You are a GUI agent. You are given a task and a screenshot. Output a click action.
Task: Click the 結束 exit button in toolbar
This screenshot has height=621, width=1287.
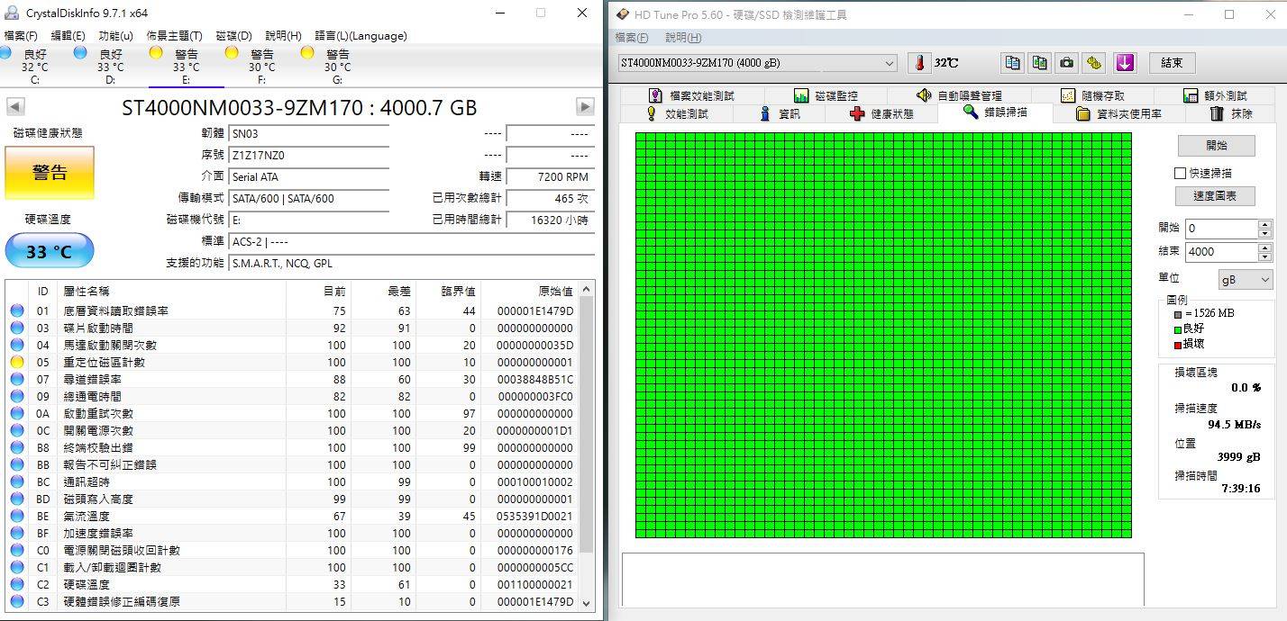click(x=1172, y=63)
